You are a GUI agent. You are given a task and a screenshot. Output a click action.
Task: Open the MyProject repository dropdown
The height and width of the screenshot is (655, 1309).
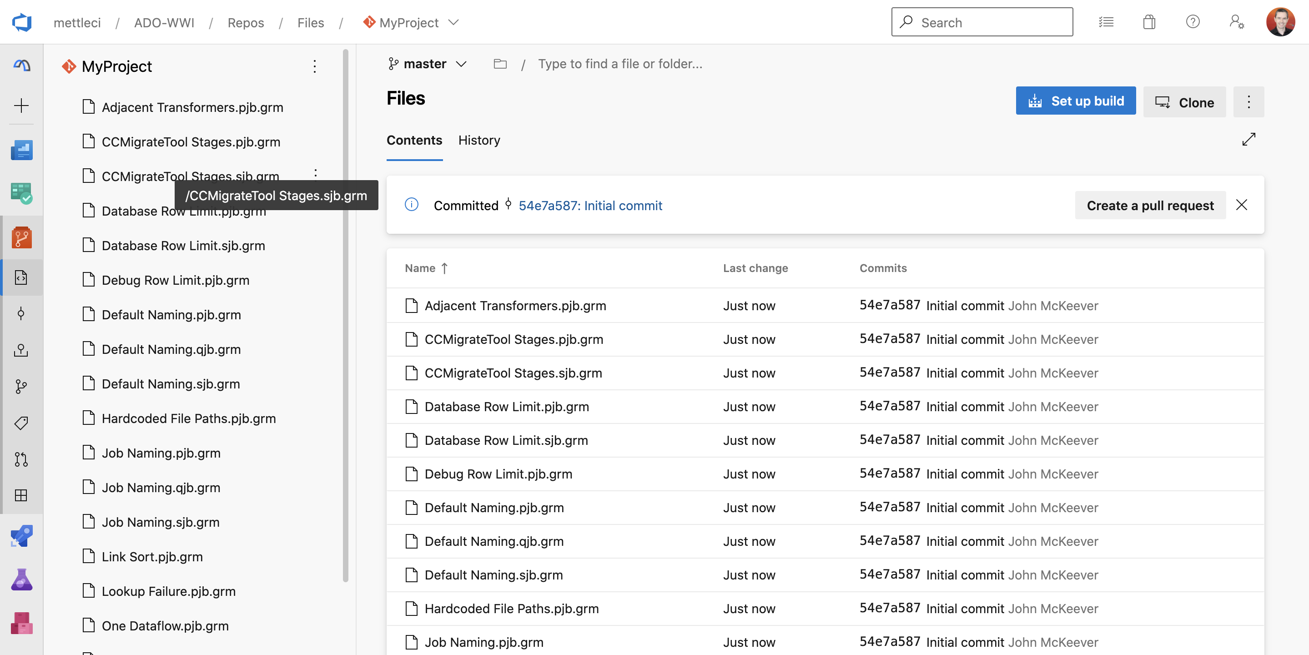[411, 22]
